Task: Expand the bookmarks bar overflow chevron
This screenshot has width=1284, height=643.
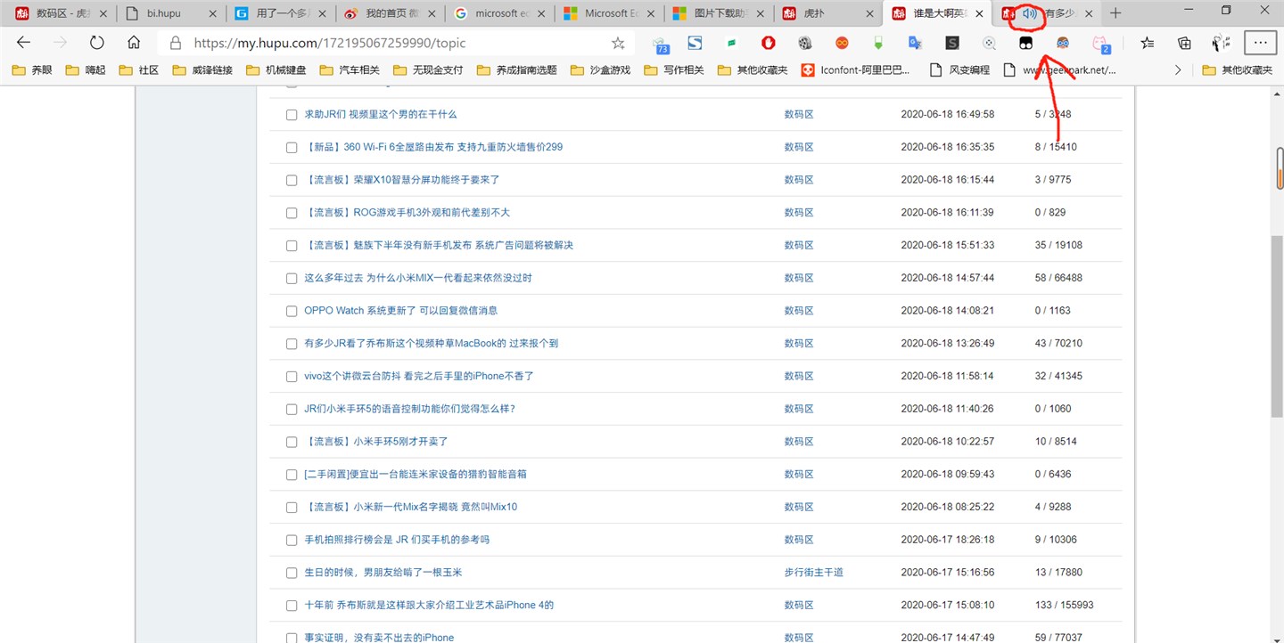Action: (x=1178, y=69)
